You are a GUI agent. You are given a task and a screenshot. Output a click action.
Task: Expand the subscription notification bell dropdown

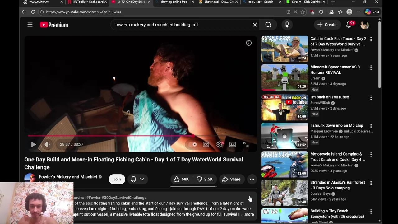[x=137, y=179]
